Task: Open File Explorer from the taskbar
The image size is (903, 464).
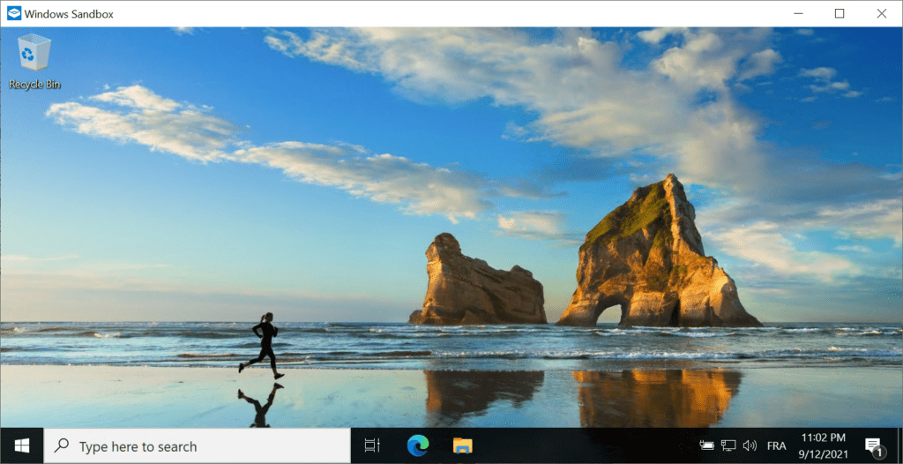Action: tap(462, 445)
